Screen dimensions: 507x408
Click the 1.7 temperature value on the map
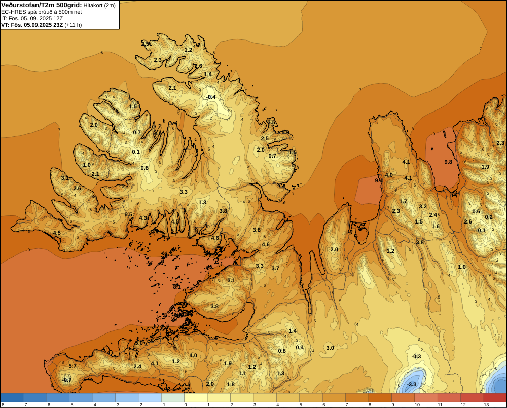[x=403, y=201]
